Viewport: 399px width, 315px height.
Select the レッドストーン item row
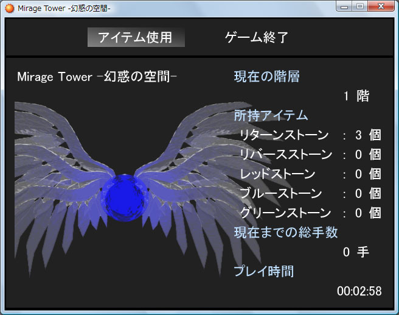coord(310,174)
